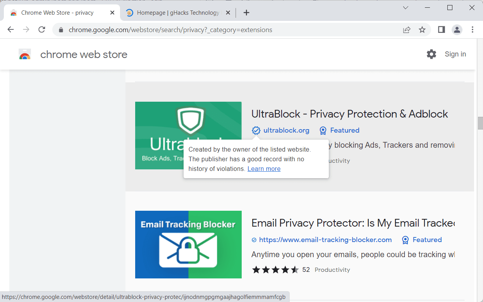The width and height of the screenshot is (483, 302).
Task: Open the Learn more link in publisher tooltip
Action: coord(264,169)
